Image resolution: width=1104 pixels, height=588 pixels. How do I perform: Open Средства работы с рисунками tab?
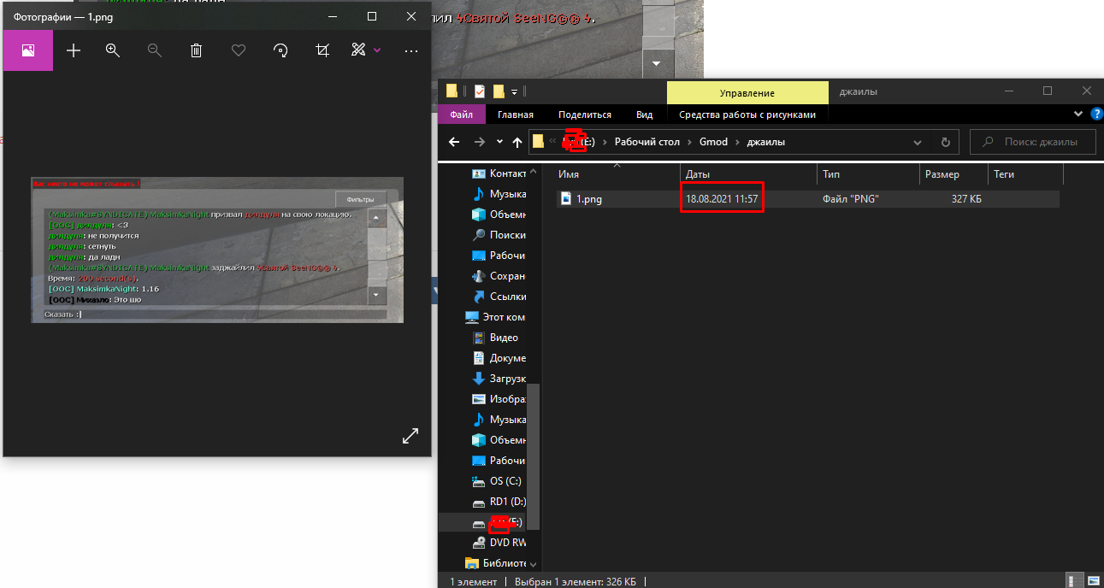tap(747, 115)
